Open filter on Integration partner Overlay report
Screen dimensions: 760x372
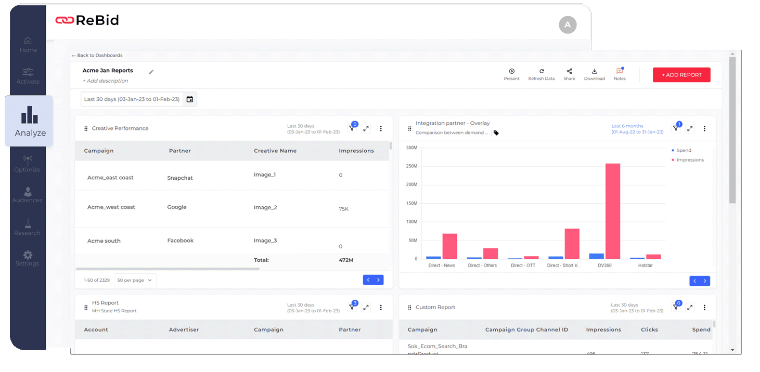point(676,128)
